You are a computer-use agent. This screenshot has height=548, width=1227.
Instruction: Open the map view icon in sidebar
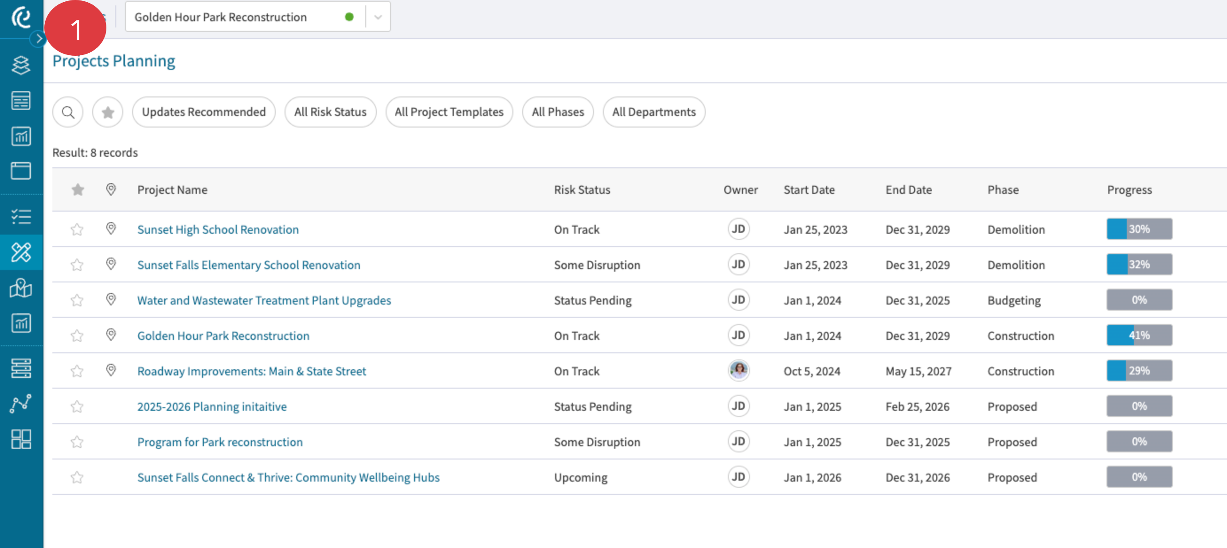(21, 288)
